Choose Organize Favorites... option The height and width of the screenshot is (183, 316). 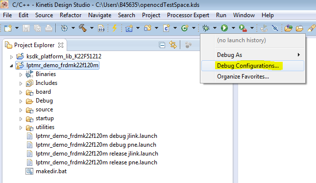coord(253,77)
